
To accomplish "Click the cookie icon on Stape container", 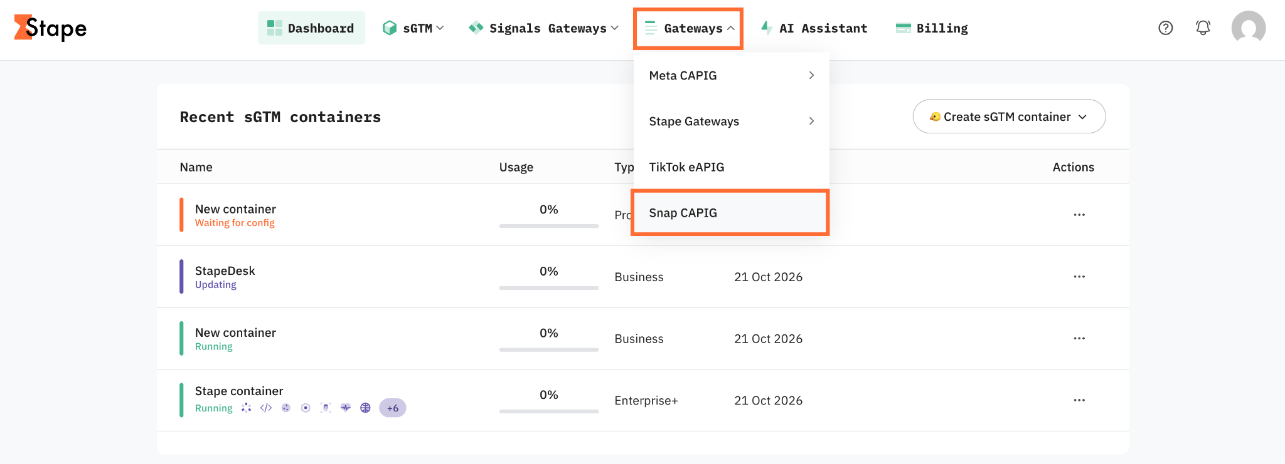I will [286, 408].
